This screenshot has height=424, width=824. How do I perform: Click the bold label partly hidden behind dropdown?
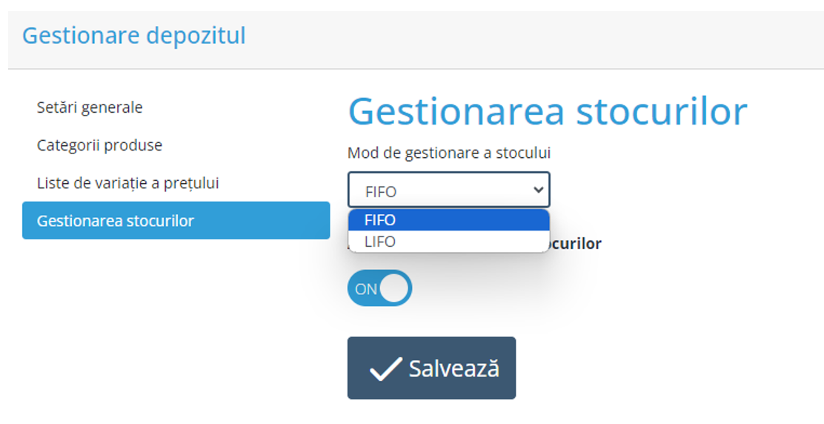pos(575,243)
